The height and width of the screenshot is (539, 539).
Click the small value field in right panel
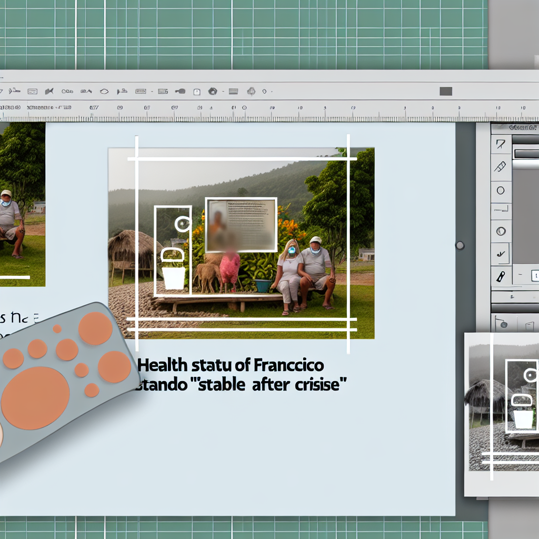534,275
